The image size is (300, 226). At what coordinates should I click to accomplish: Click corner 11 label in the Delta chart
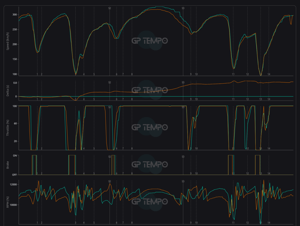tap(233, 99)
